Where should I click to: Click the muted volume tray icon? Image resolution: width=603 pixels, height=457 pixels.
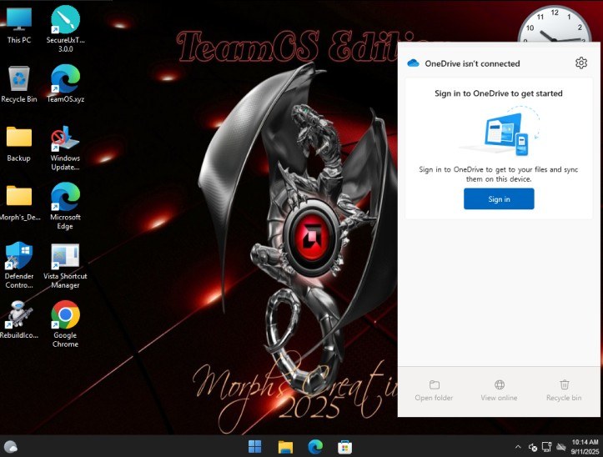pyautogui.click(x=533, y=447)
